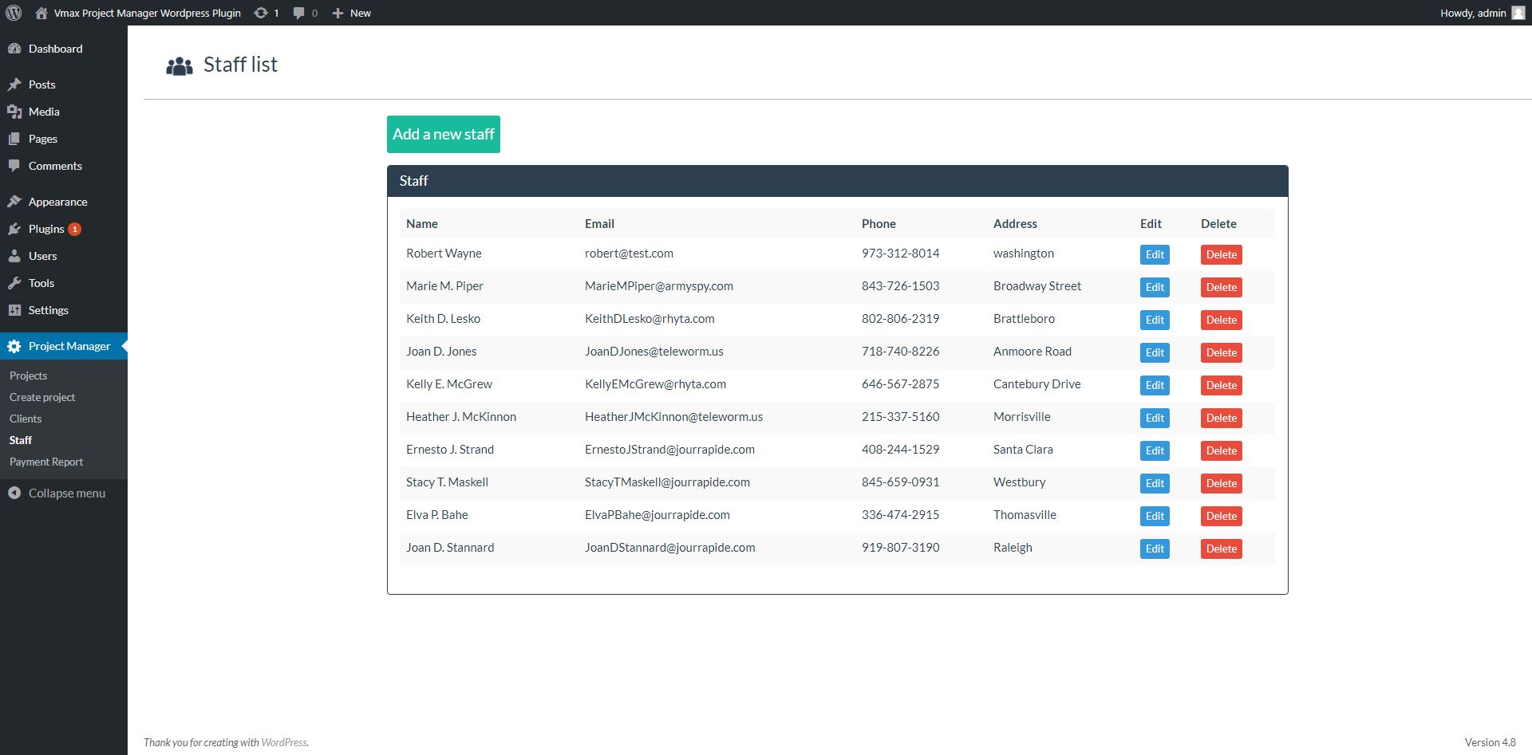Click New in the admin bar
The height and width of the screenshot is (755, 1532).
click(361, 13)
